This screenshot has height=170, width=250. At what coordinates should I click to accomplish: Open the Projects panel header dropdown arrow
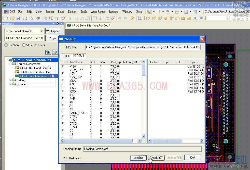pyautogui.click(x=53, y=23)
